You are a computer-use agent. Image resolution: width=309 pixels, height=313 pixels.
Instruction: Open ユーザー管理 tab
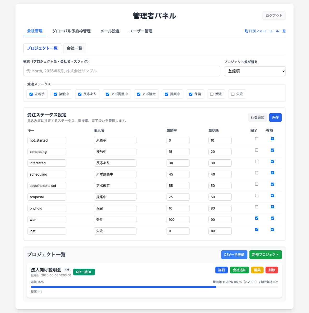pos(141,31)
